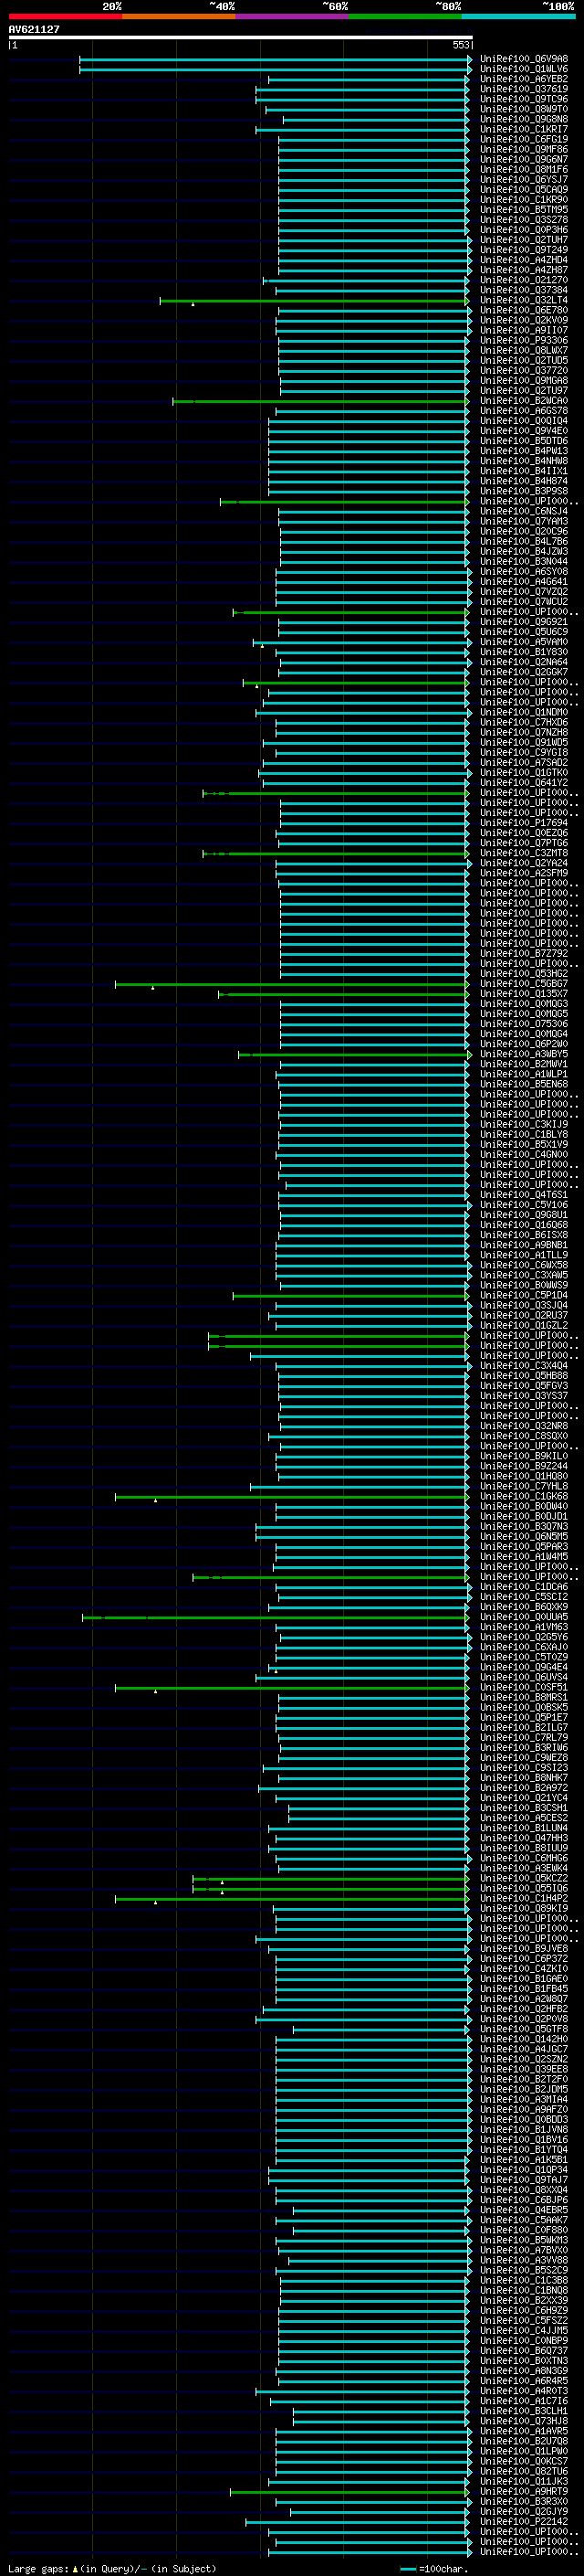Screen dimensions: 584x2576
Task: Click label UniRef100_Q89KI9
Action: (x=524, y=1908)
